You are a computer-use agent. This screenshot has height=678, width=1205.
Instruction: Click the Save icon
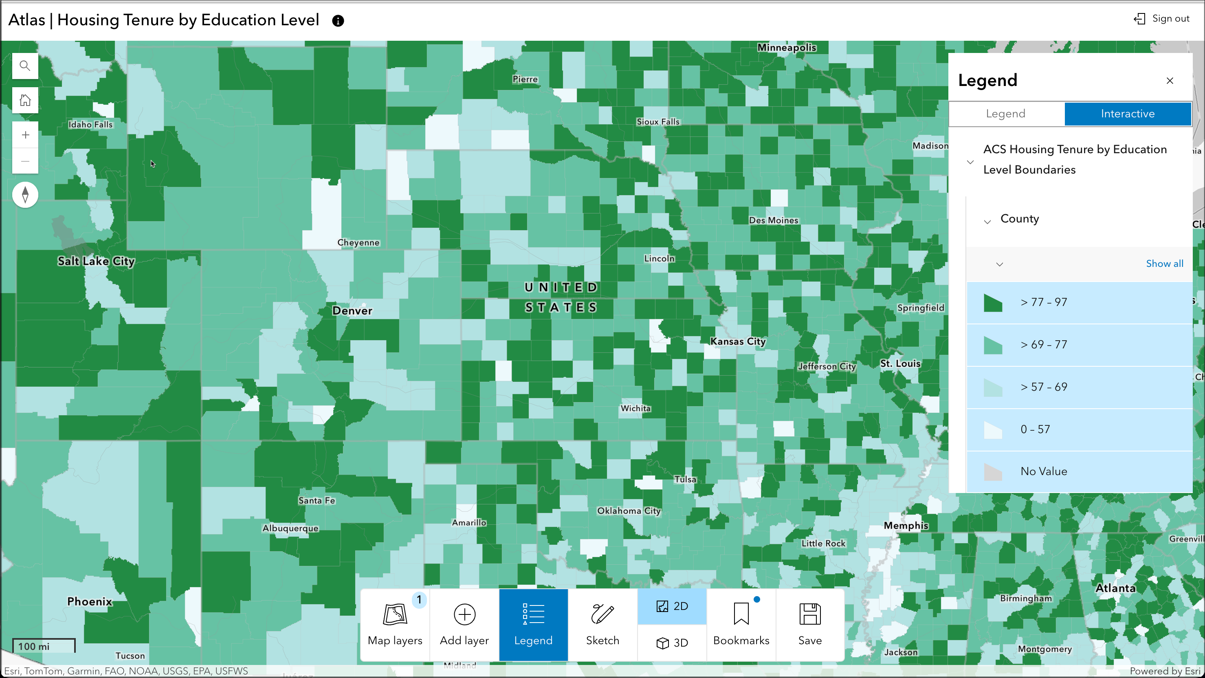click(810, 625)
